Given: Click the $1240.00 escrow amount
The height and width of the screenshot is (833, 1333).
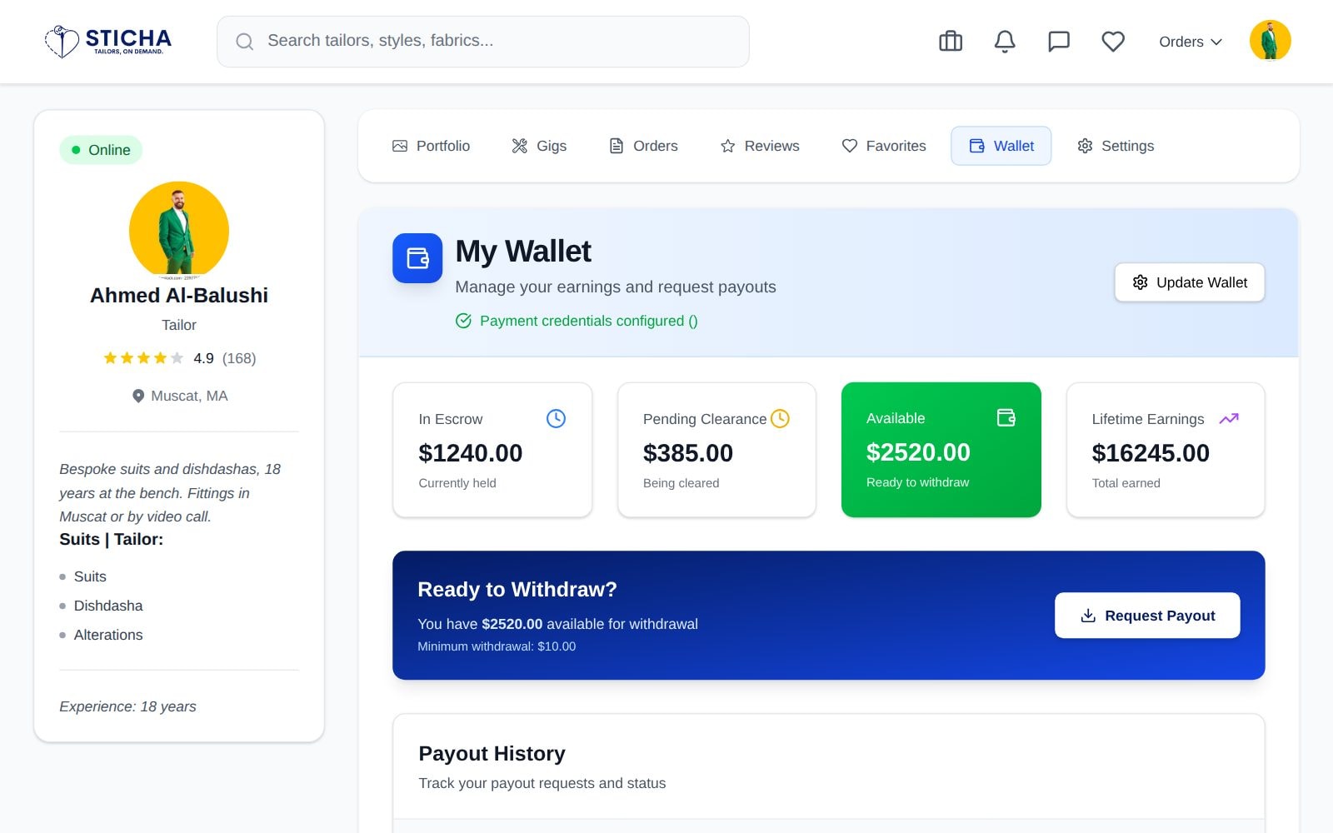Looking at the screenshot, I should click(x=471, y=453).
